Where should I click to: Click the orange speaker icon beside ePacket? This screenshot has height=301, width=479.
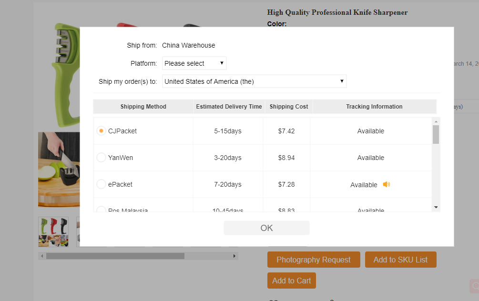pos(386,185)
